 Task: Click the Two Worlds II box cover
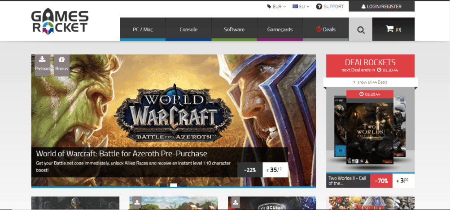(x=370, y=133)
